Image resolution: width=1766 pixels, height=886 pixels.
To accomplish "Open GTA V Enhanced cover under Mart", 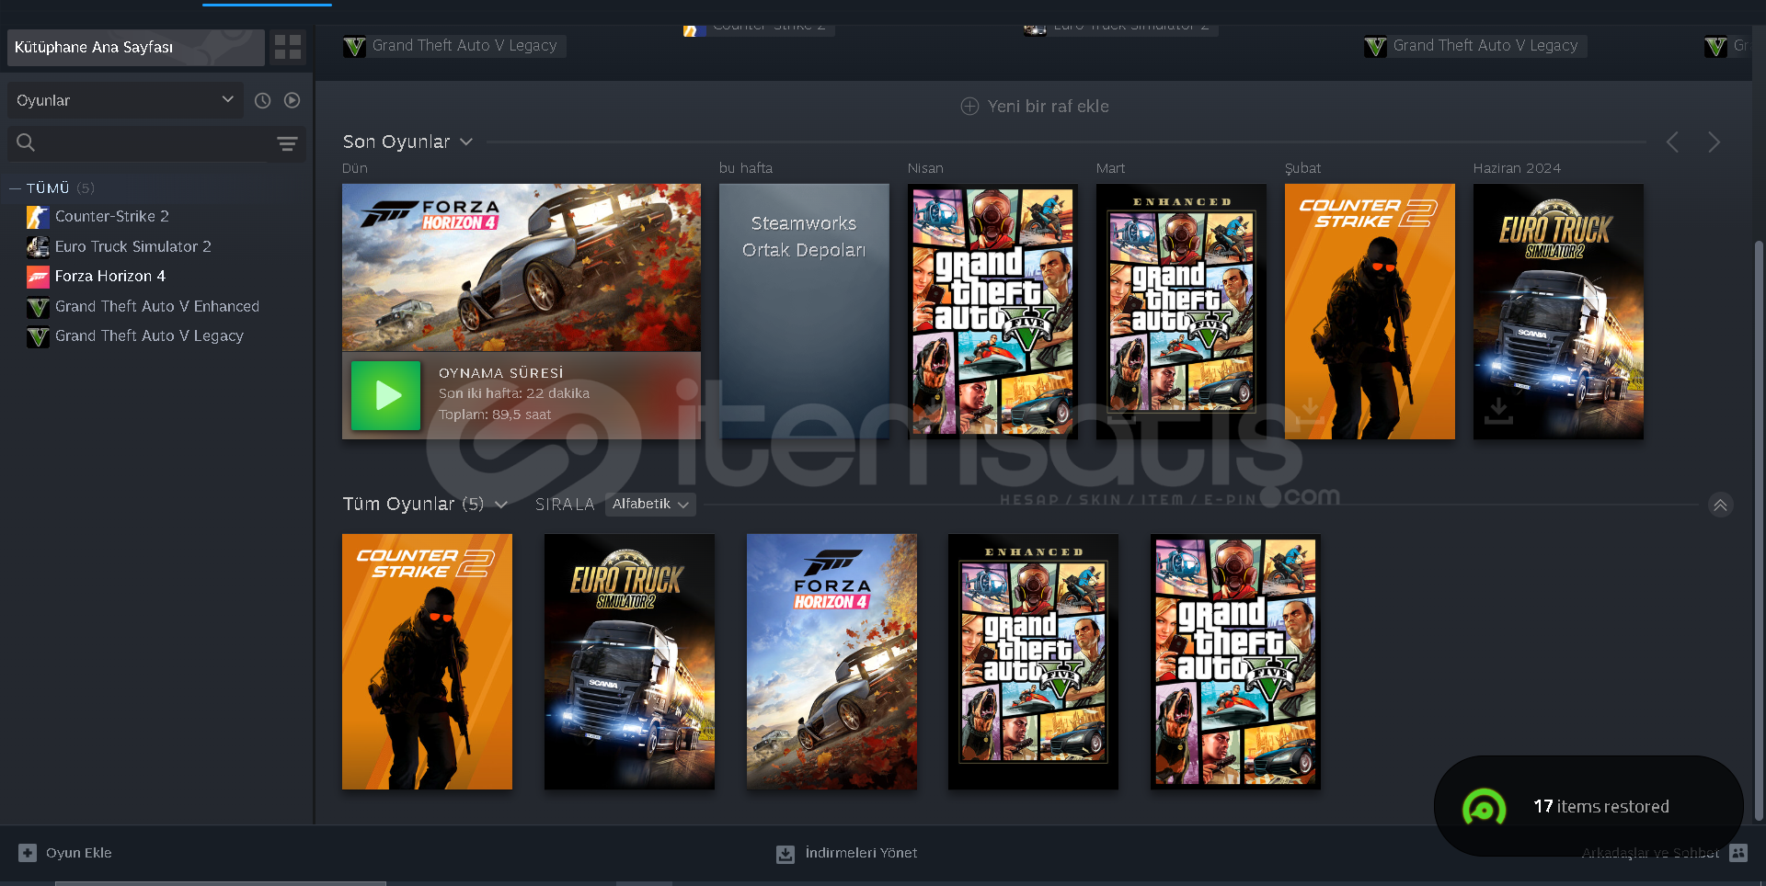I will coord(1181,312).
